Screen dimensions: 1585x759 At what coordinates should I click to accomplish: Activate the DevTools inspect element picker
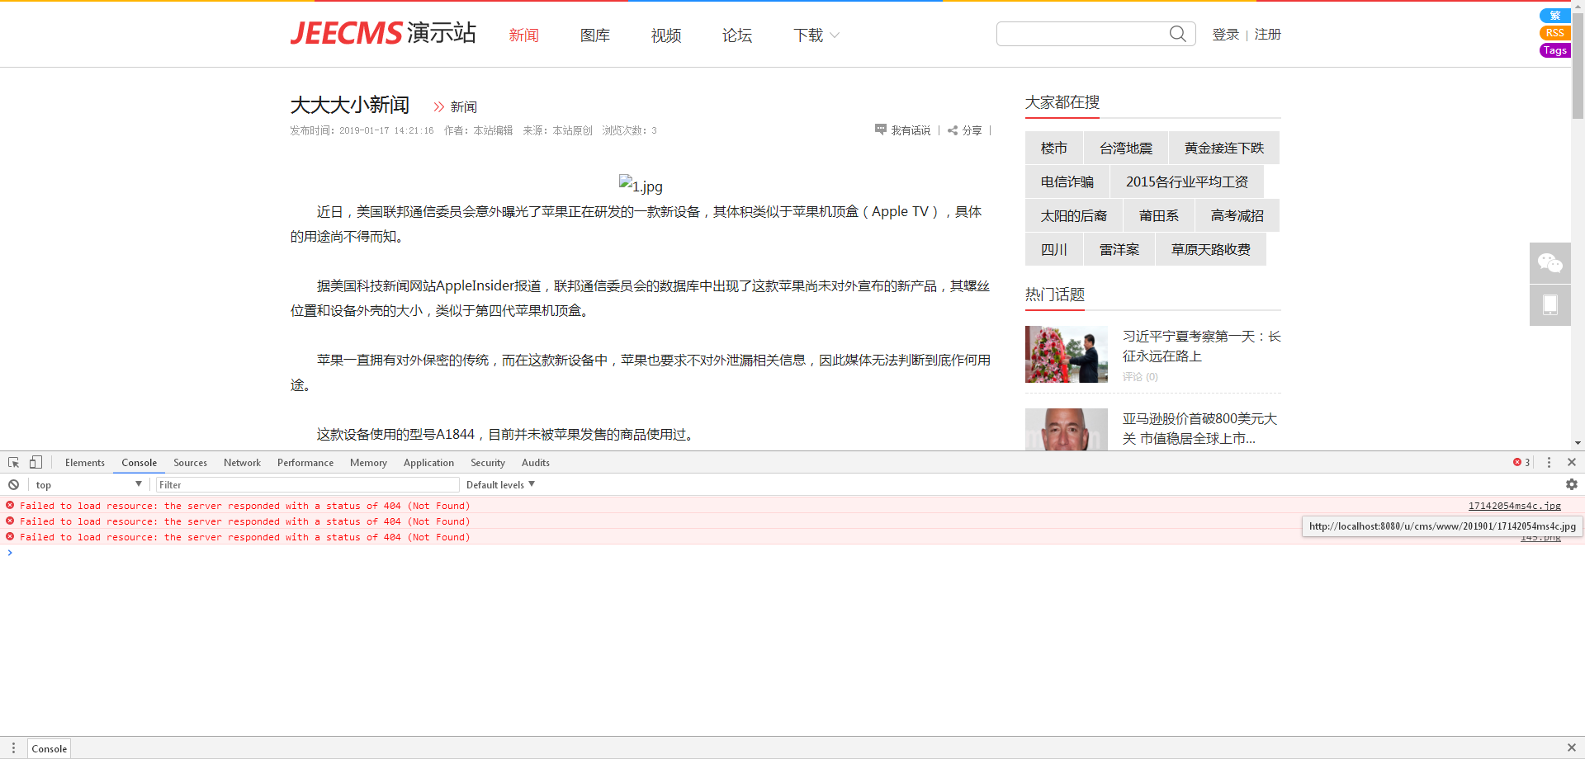click(14, 463)
